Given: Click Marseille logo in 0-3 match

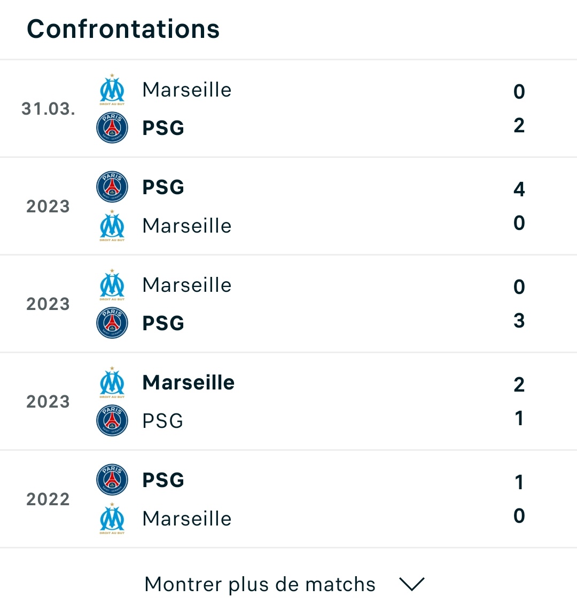Looking at the screenshot, I should [x=112, y=285].
